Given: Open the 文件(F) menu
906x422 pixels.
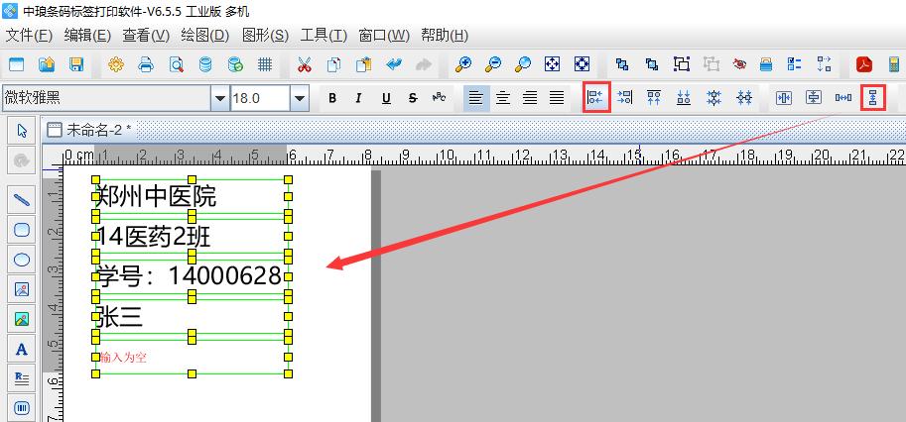Looking at the screenshot, I should tap(29, 36).
